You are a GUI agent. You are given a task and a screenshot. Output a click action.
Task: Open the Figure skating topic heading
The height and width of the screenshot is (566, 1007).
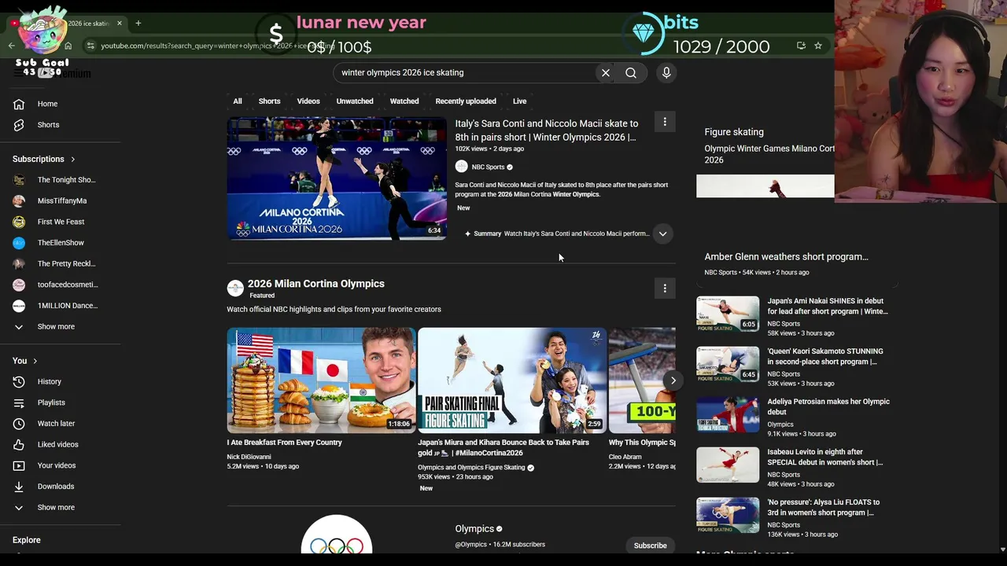[734, 132]
